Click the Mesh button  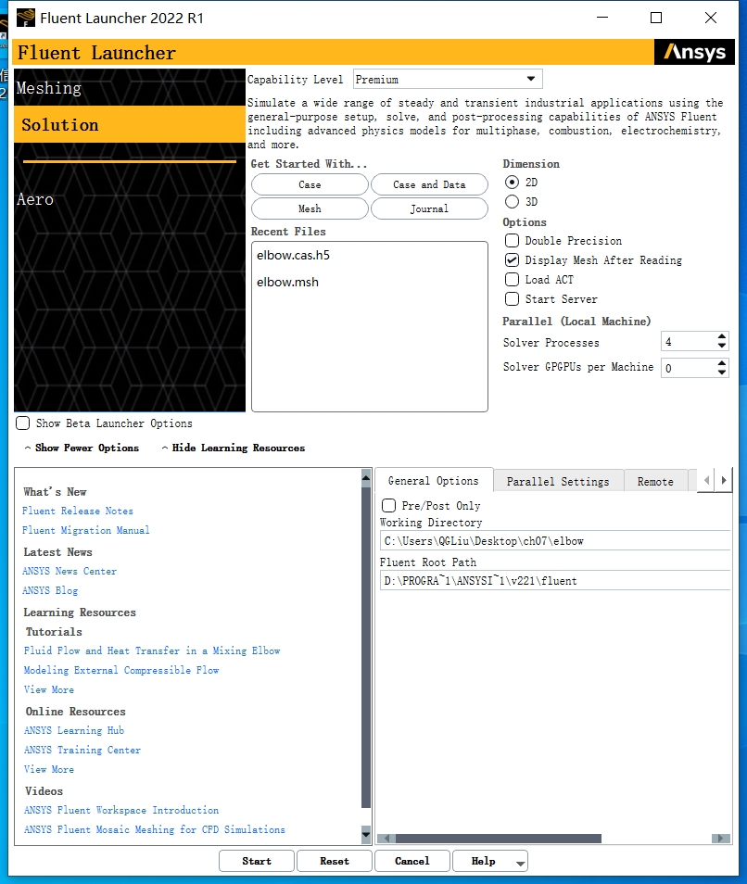[x=310, y=208]
